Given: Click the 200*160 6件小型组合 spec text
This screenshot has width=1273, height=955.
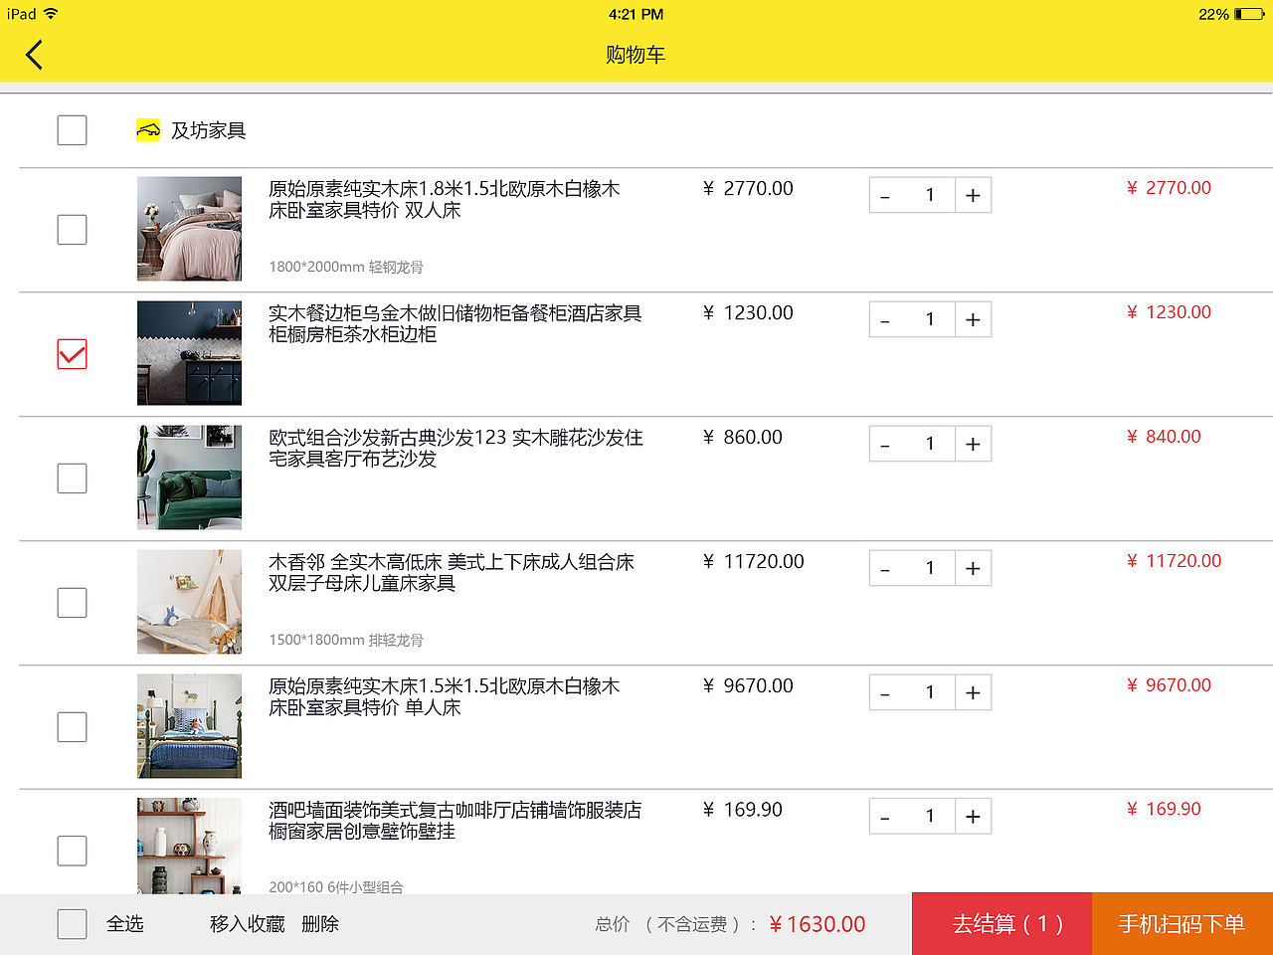Looking at the screenshot, I should (x=336, y=886).
